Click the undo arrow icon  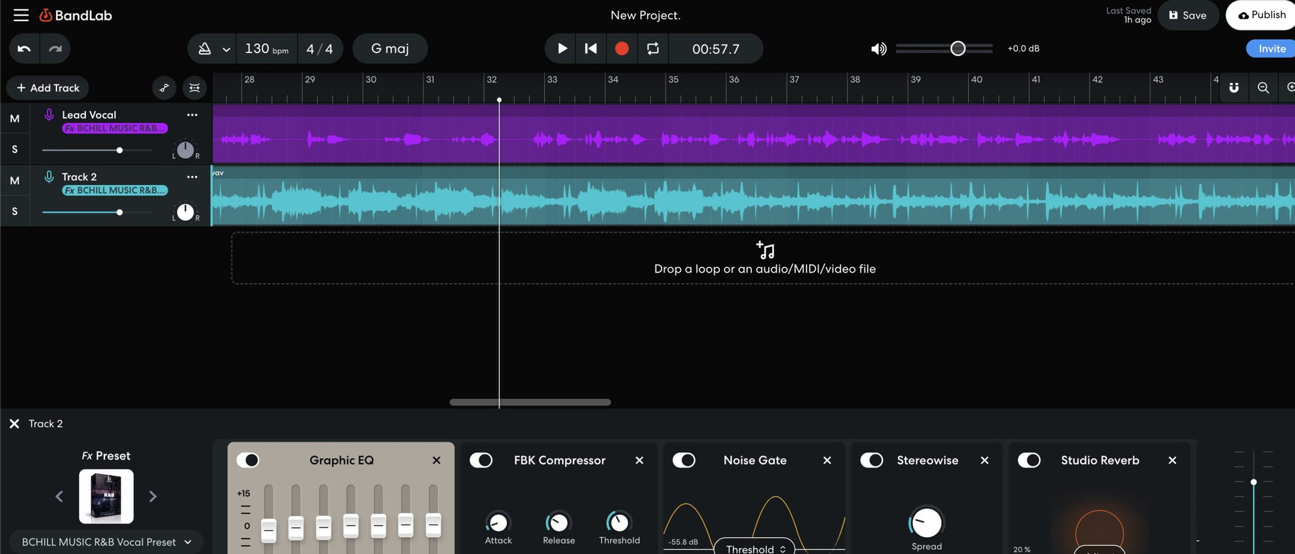click(x=25, y=49)
